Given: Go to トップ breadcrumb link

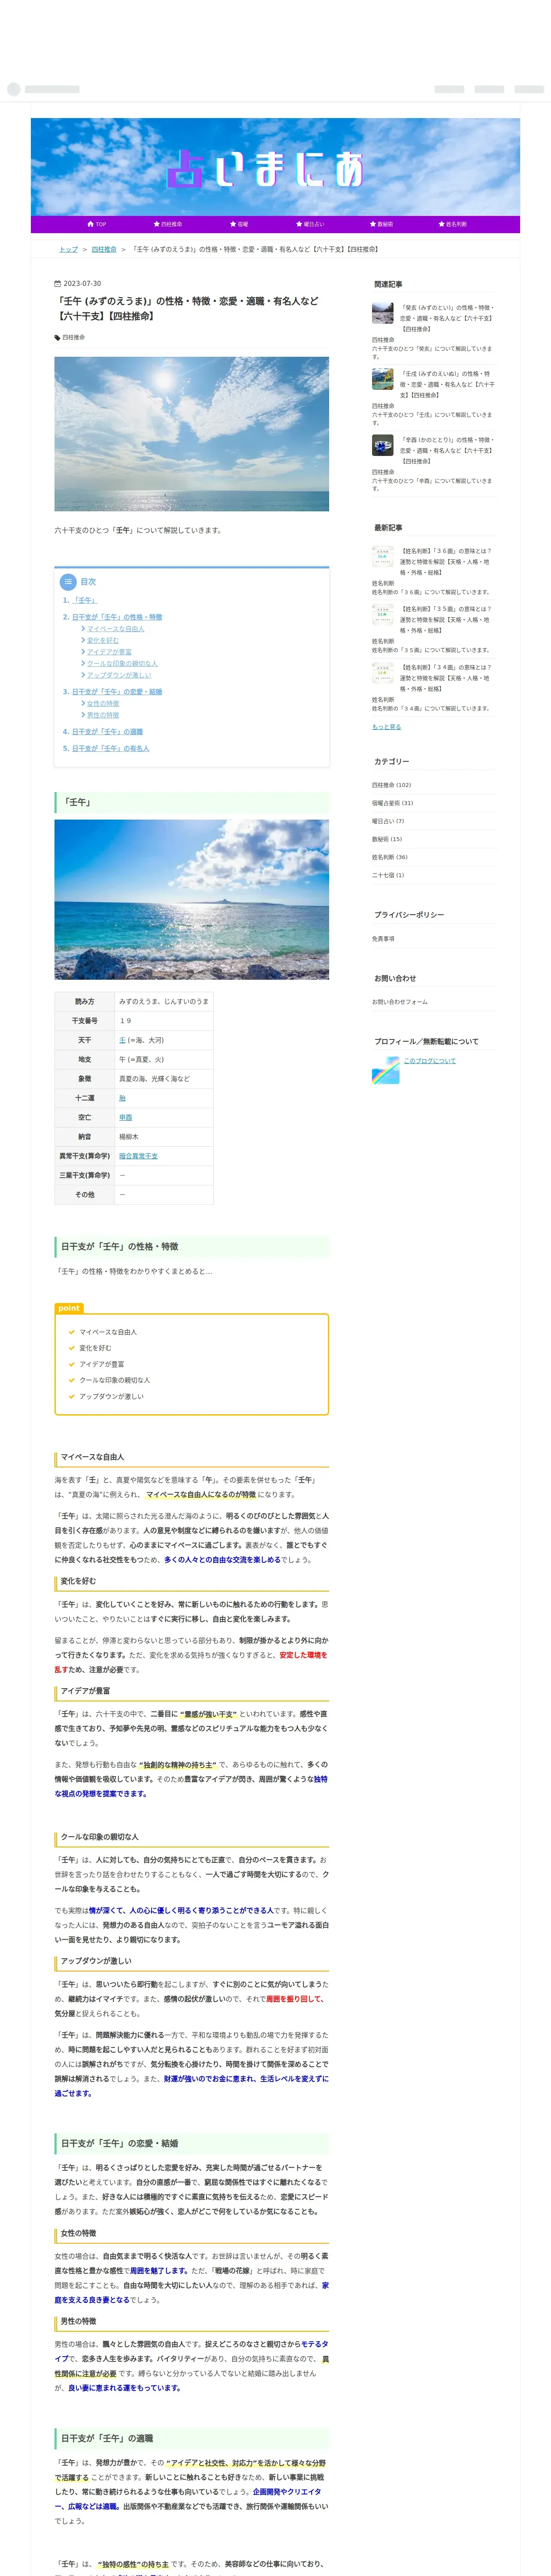Looking at the screenshot, I should tap(68, 249).
